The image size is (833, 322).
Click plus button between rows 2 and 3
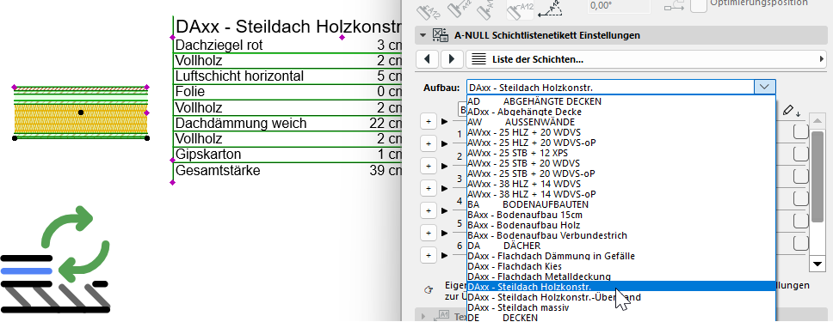[x=428, y=166]
